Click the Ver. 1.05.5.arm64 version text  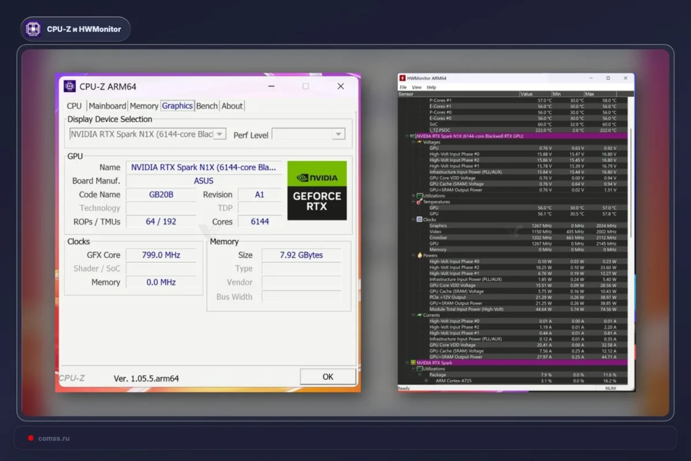click(x=146, y=378)
